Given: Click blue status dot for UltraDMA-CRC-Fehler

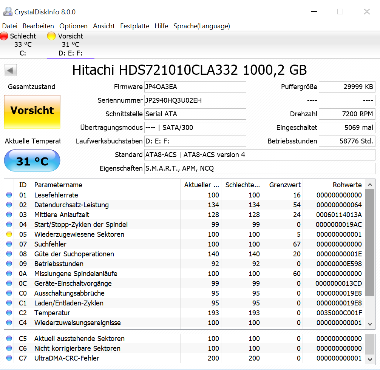Looking at the screenshot, I should [x=9, y=358].
